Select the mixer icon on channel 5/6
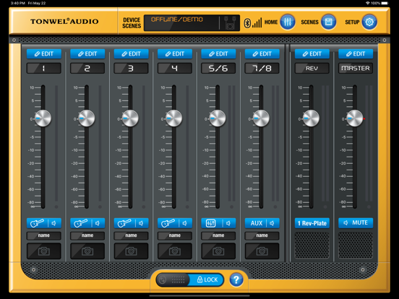The width and height of the screenshot is (399, 299). pyautogui.click(x=211, y=223)
